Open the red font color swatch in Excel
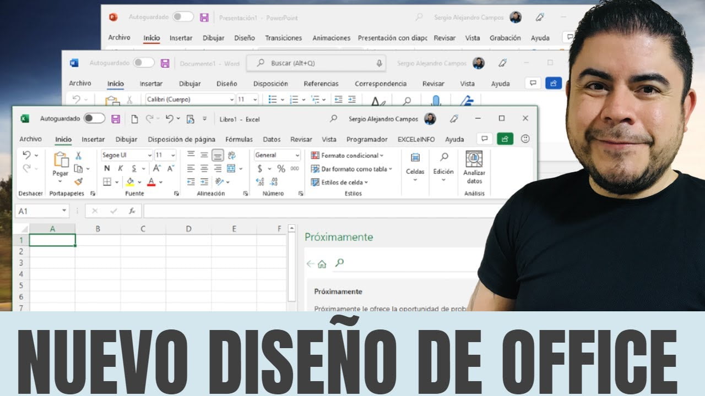 coord(151,182)
